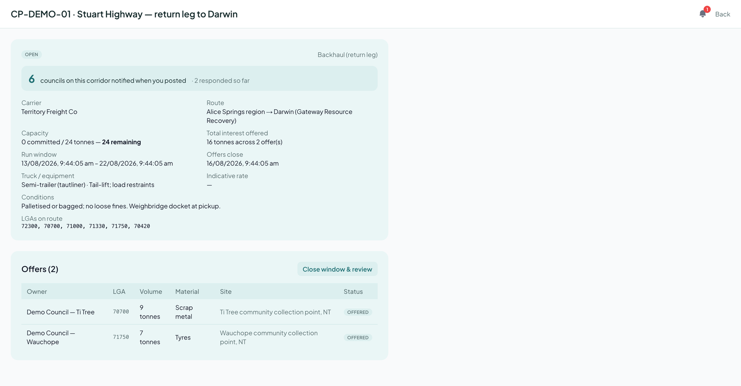Click the Material column header
This screenshot has height=386, width=741.
pyautogui.click(x=187, y=292)
